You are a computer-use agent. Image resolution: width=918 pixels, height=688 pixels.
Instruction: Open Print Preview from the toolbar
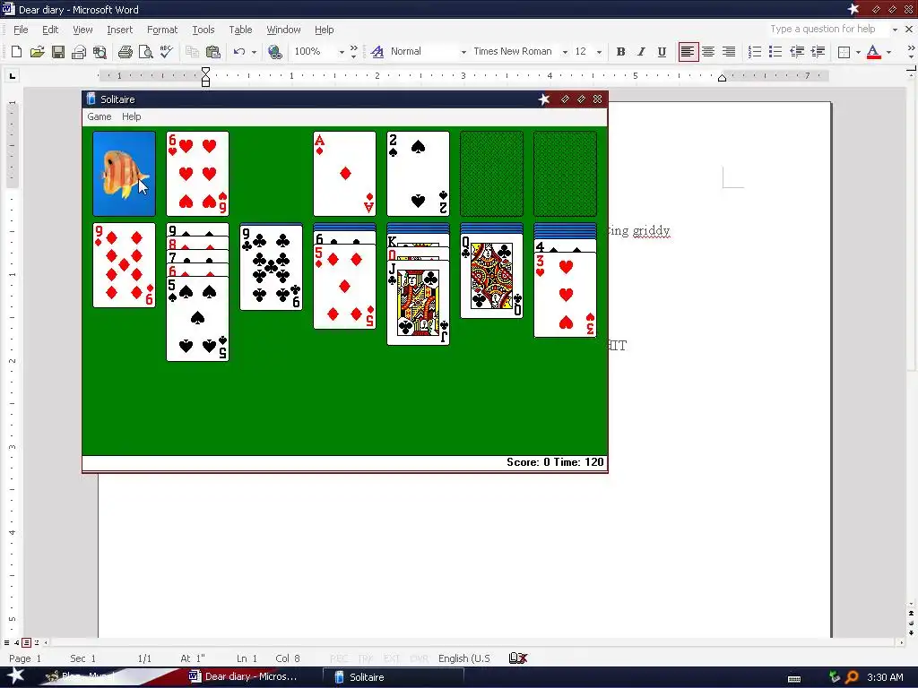(x=146, y=51)
